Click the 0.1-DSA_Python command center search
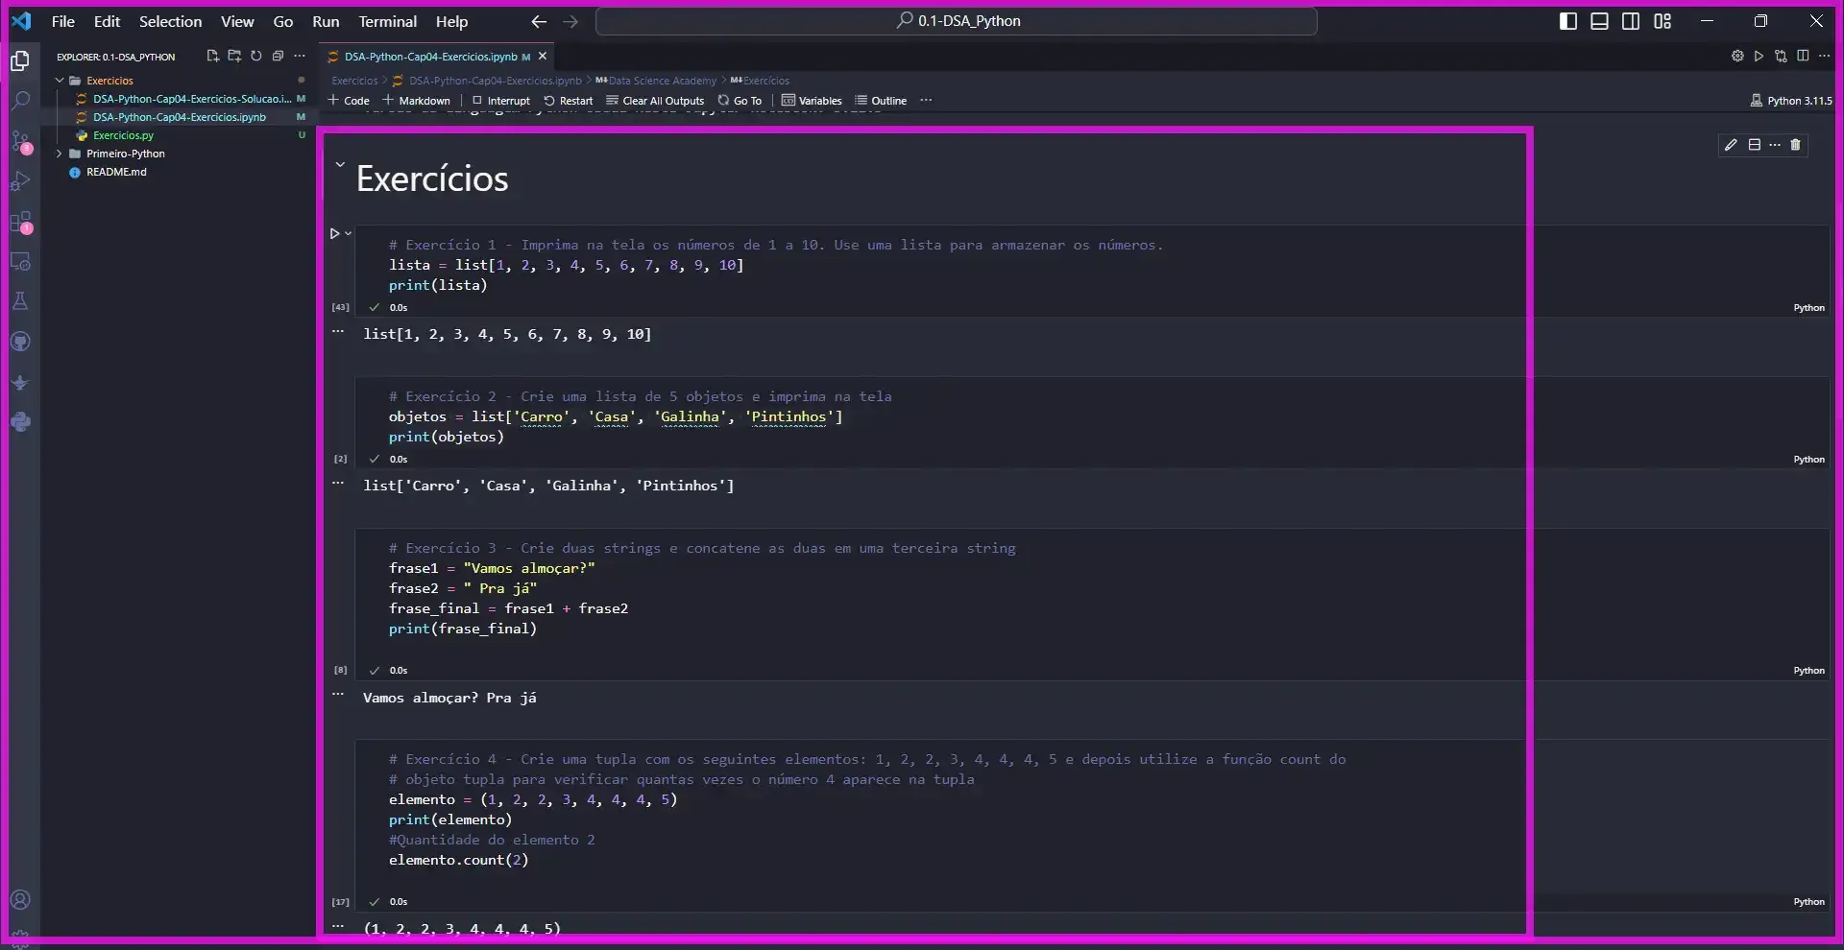 (x=957, y=21)
